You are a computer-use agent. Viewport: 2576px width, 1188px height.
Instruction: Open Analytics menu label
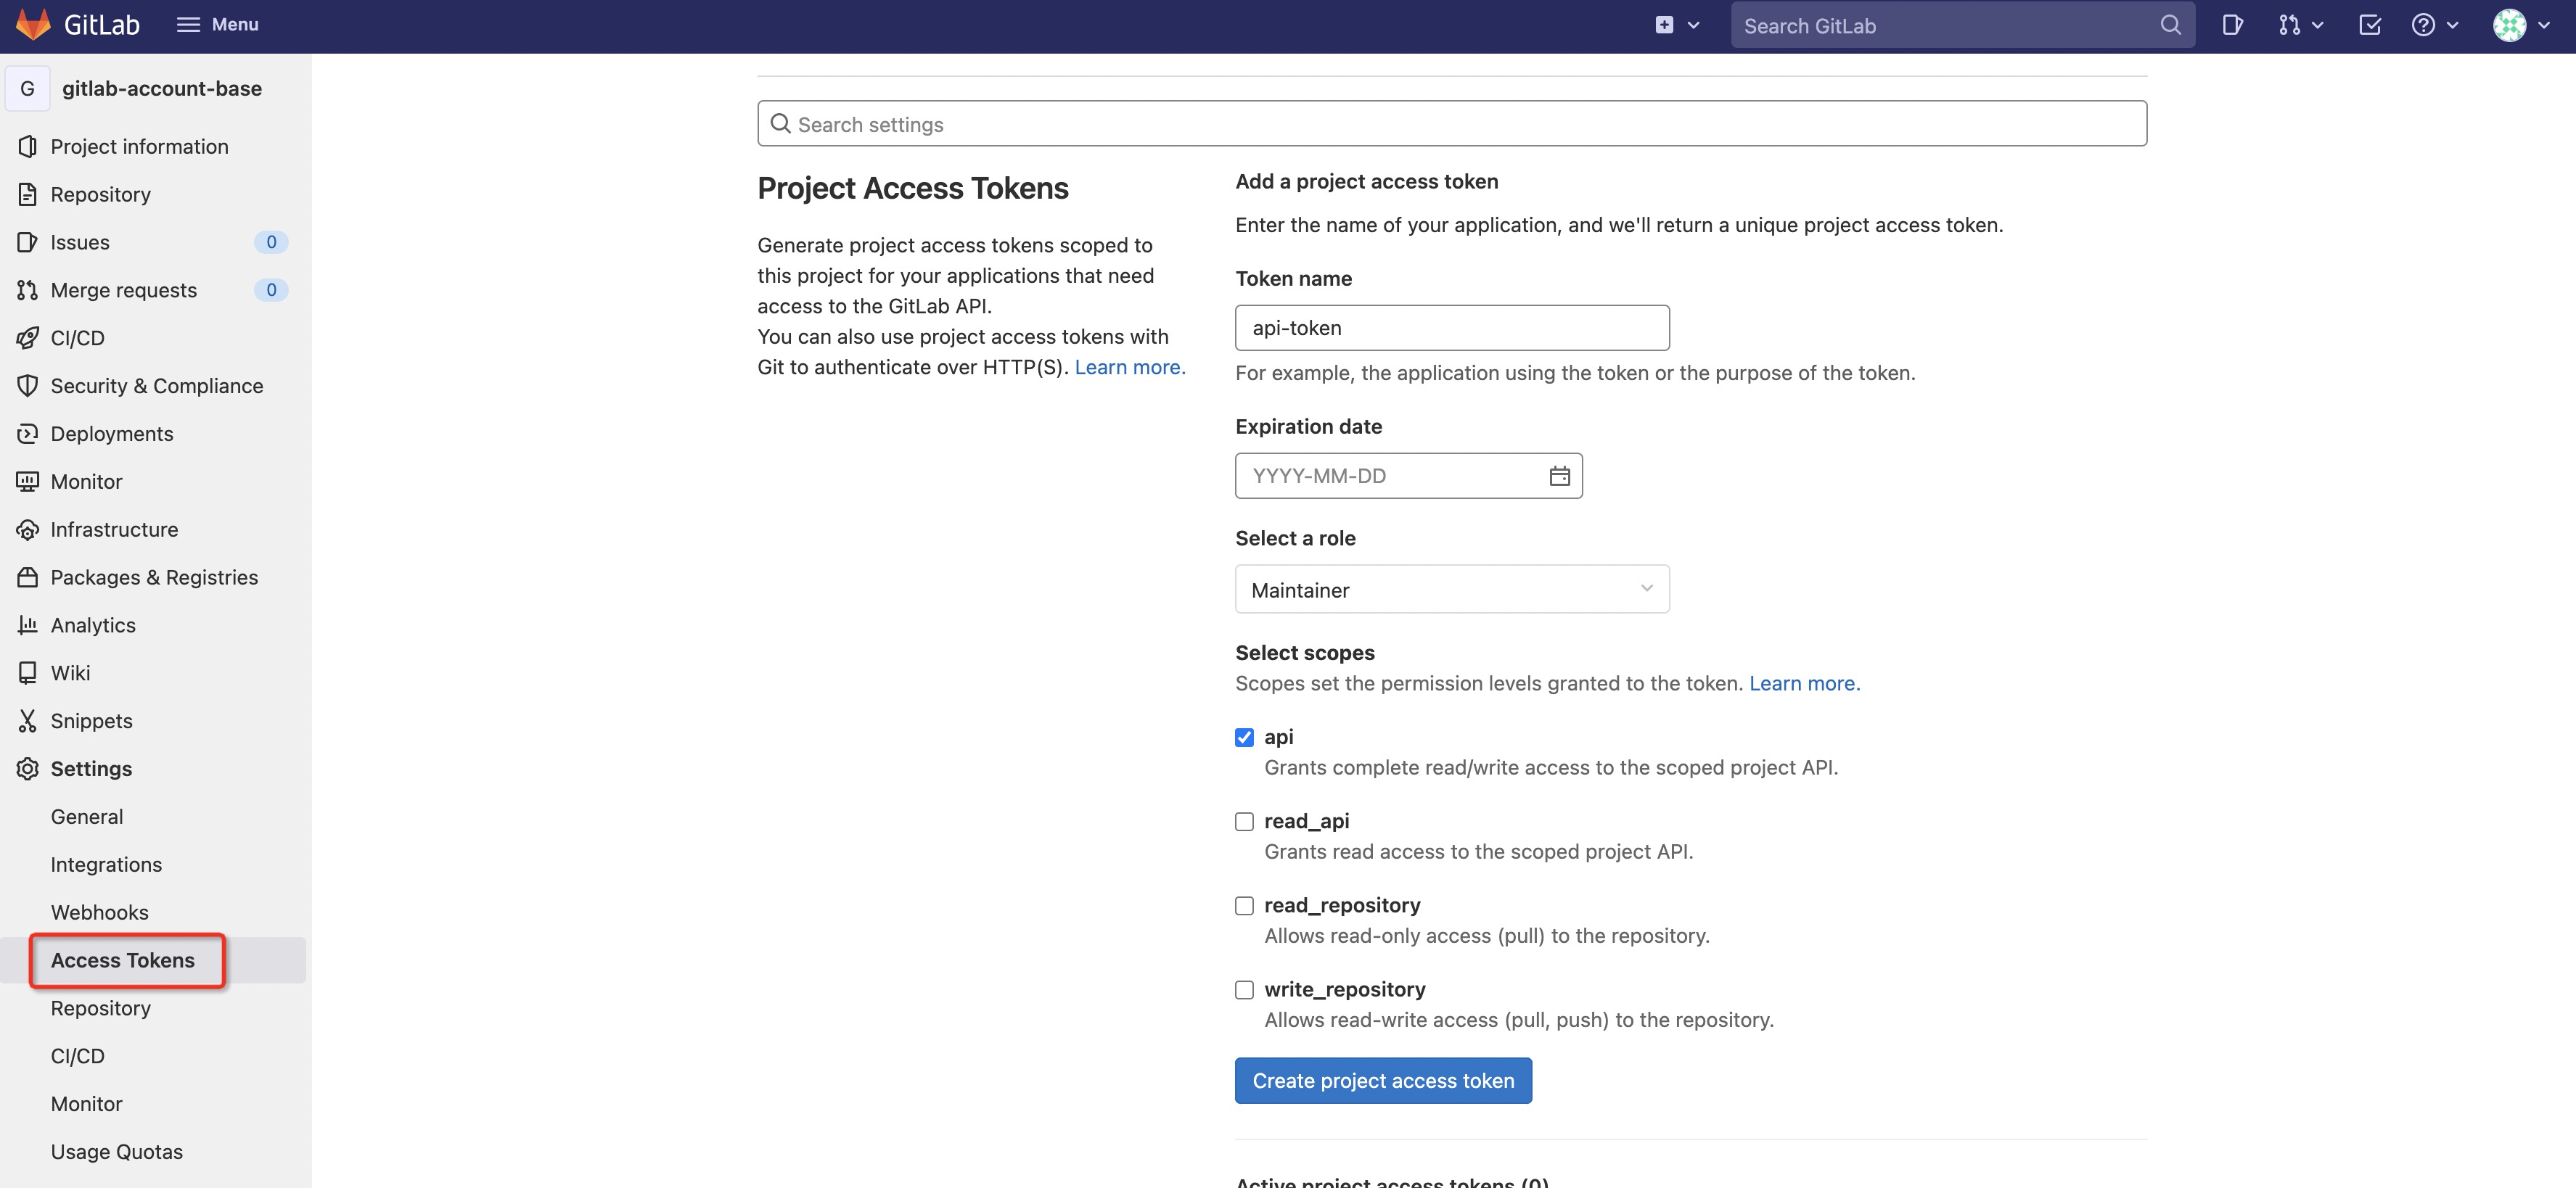[x=93, y=625]
